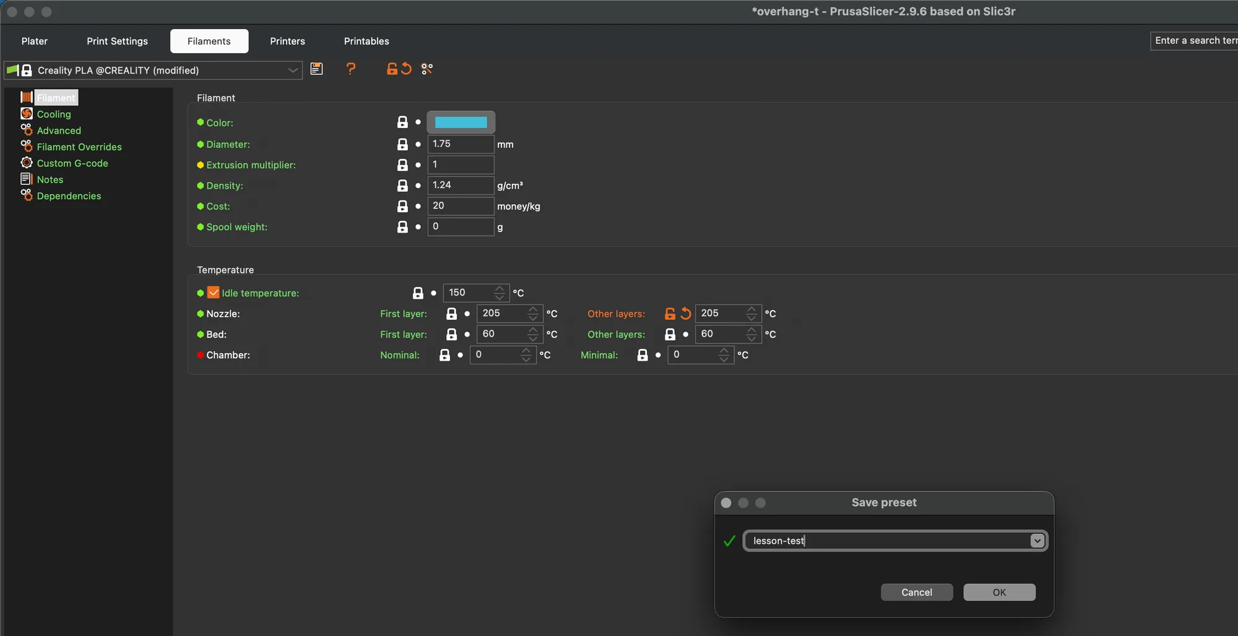Open Filament Overrides page in sidebar
The width and height of the screenshot is (1238, 636).
(x=79, y=147)
